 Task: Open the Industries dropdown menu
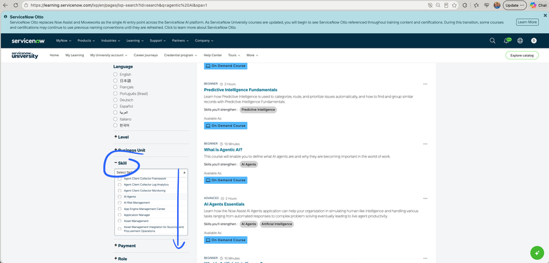click(x=111, y=41)
